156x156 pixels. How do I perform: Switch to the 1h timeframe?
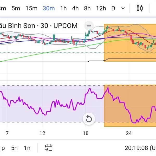(63, 8)
